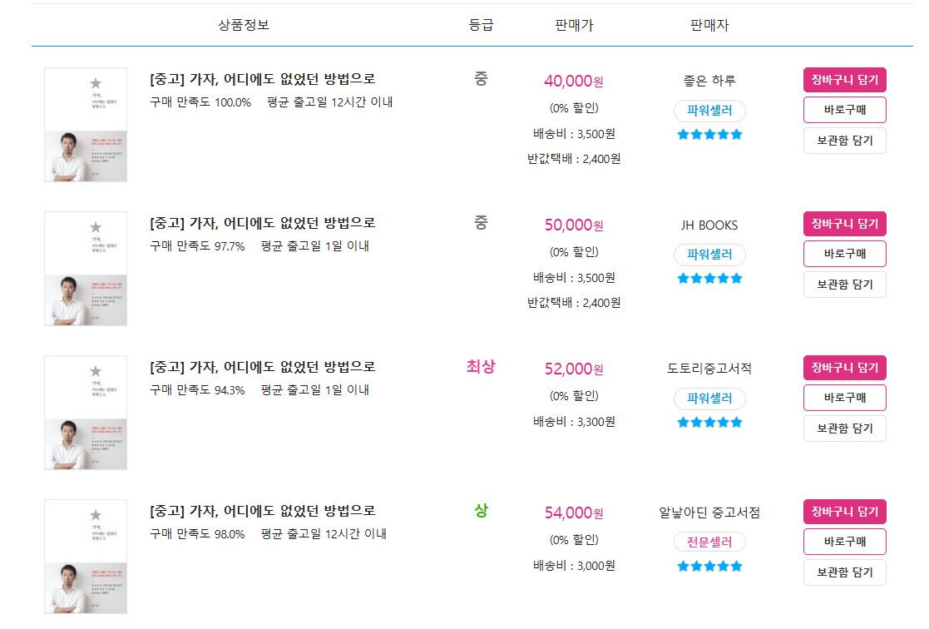
Task: Visit seller 좋은 하루's page
Action: coord(709,80)
